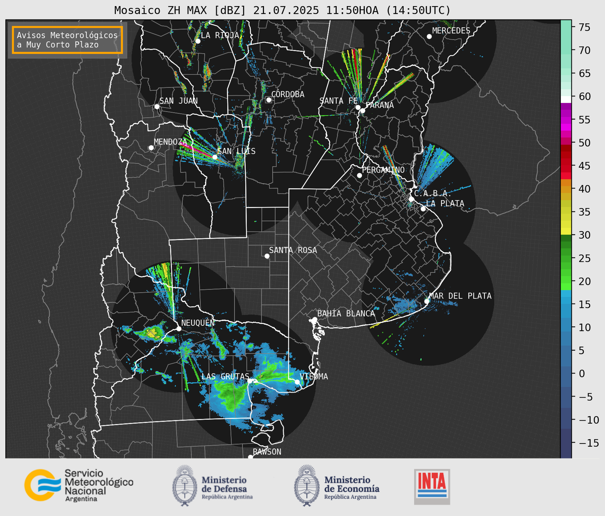Click the SANTA ROSA text label
The height and width of the screenshot is (516, 605).
coord(293,250)
